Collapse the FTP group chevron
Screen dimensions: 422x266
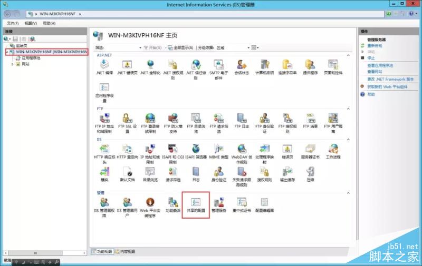click(348, 109)
